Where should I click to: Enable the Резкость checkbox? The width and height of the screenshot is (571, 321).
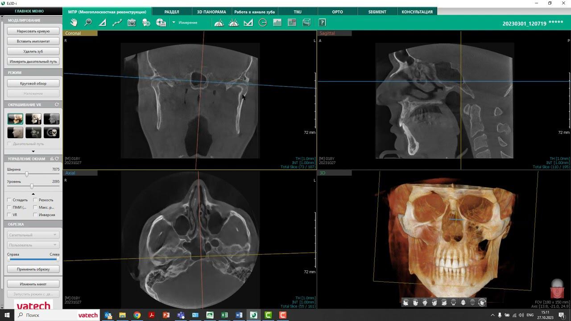click(35, 200)
